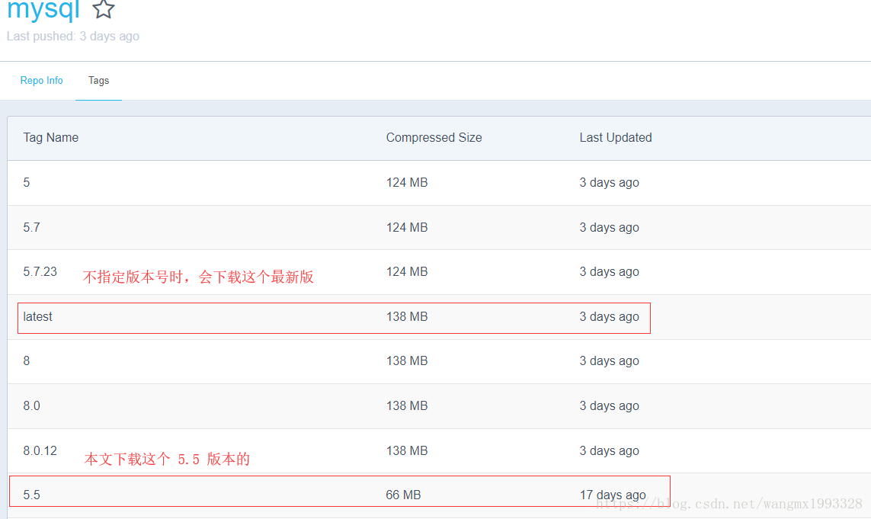Click the 3 days ago cell for tag 5.7
The width and height of the screenshot is (871, 519).
click(x=610, y=227)
